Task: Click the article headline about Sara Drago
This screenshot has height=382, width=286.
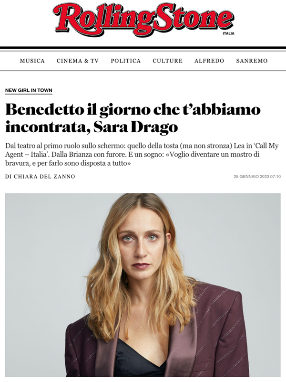Action: click(x=133, y=118)
